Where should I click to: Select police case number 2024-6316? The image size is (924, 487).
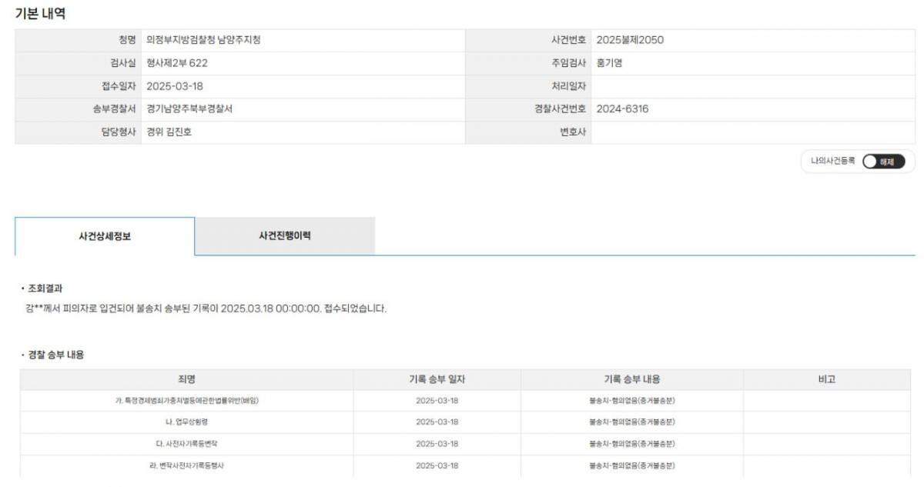[622, 109]
